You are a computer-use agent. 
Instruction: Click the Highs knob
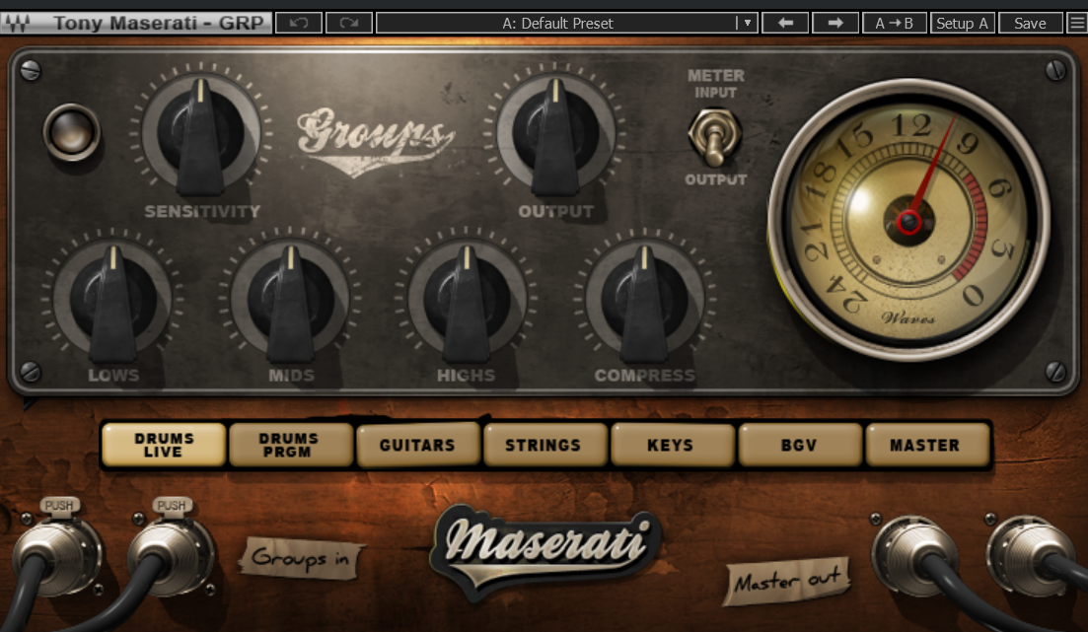[x=467, y=300]
